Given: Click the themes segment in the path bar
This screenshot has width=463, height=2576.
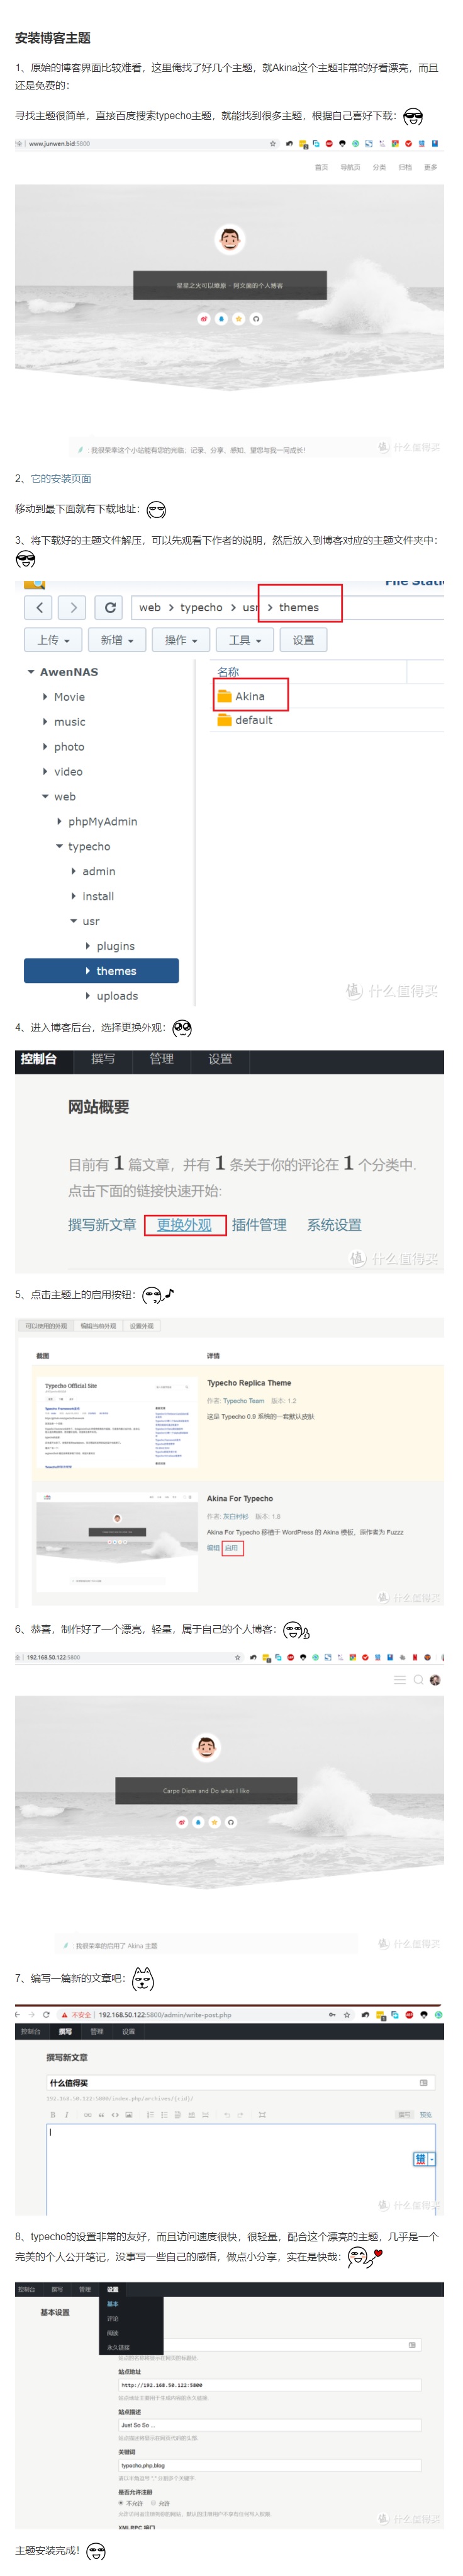Looking at the screenshot, I should [299, 608].
